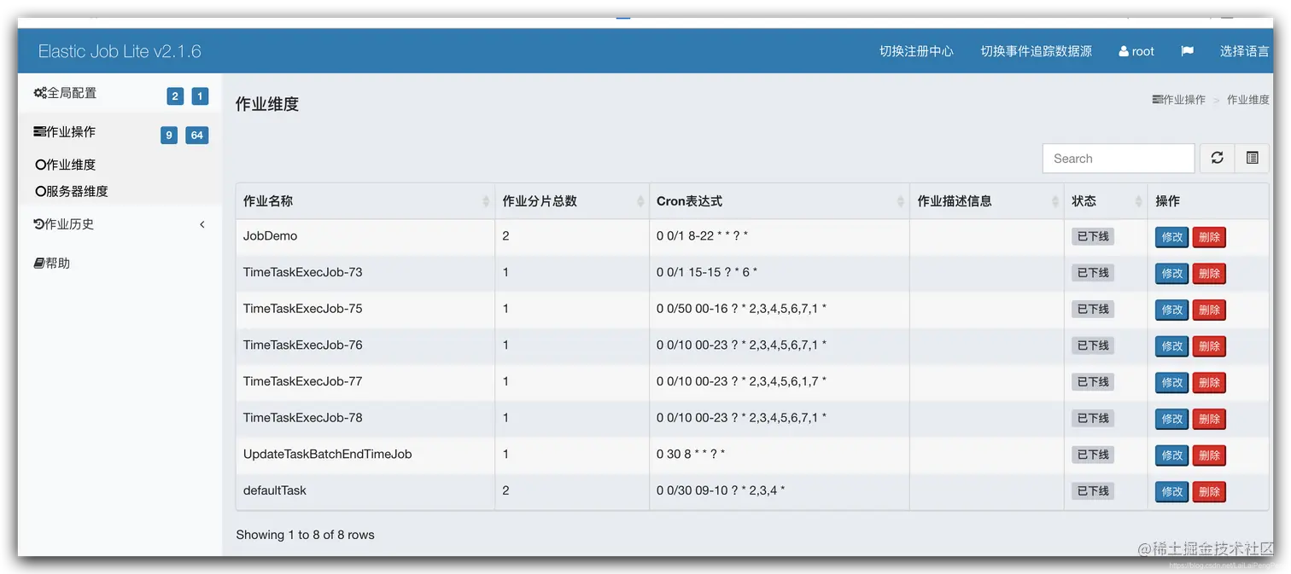
Task: Click 删除 for UpdateTaskBatchEndTimeJob
Action: click(1209, 455)
